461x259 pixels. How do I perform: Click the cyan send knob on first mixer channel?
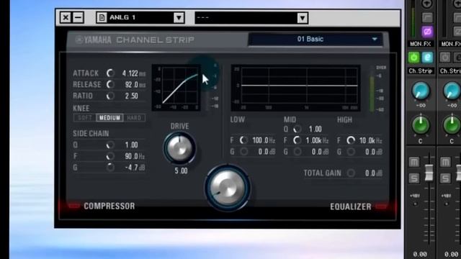coord(421,91)
